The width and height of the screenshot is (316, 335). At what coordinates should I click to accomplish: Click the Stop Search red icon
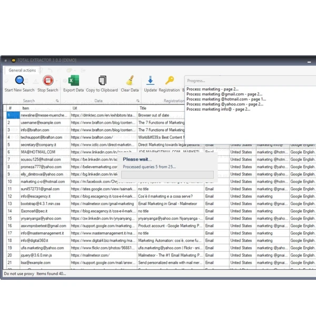tap(48, 81)
